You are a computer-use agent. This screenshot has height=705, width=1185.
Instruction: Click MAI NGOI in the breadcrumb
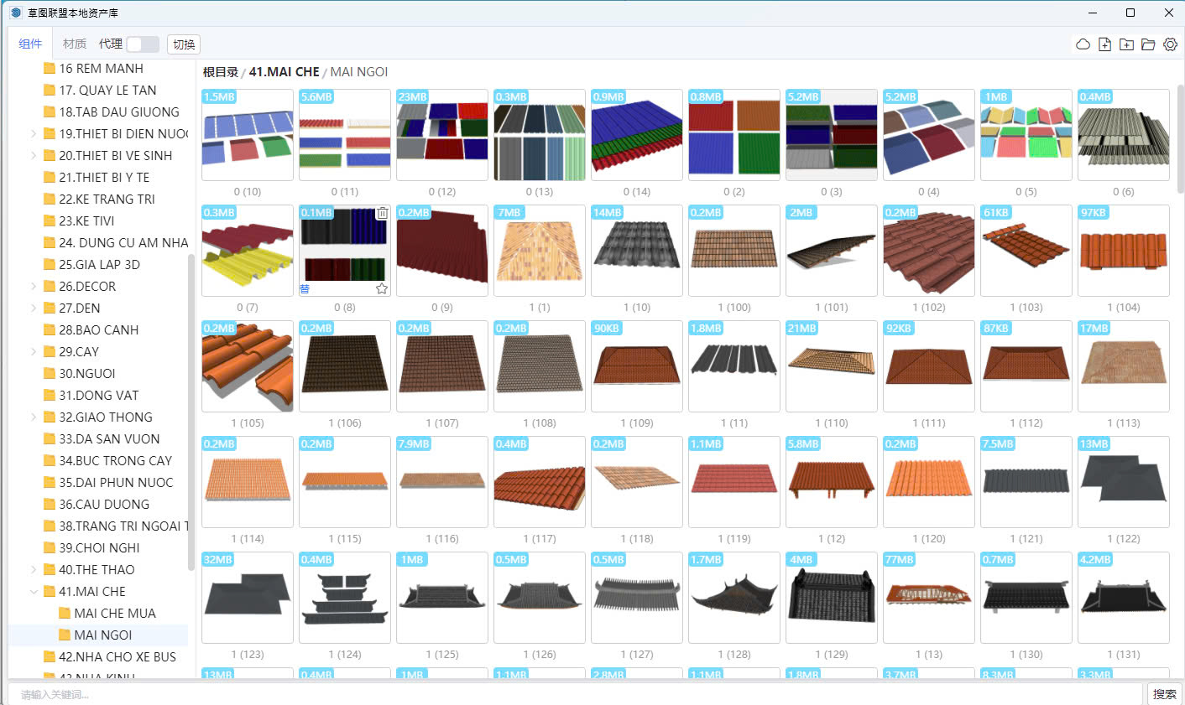[x=359, y=72]
